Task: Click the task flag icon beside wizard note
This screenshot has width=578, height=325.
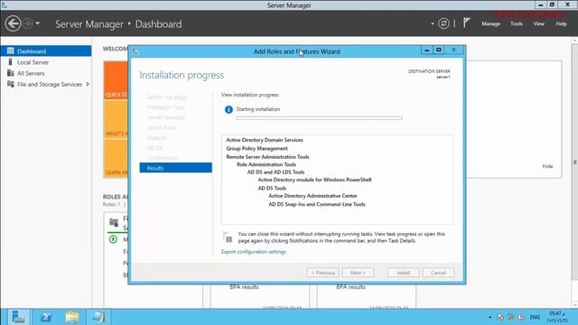Action: 228,237
